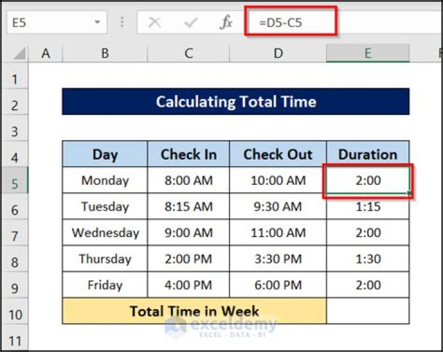
Task: Select column C header
Action: (188, 53)
